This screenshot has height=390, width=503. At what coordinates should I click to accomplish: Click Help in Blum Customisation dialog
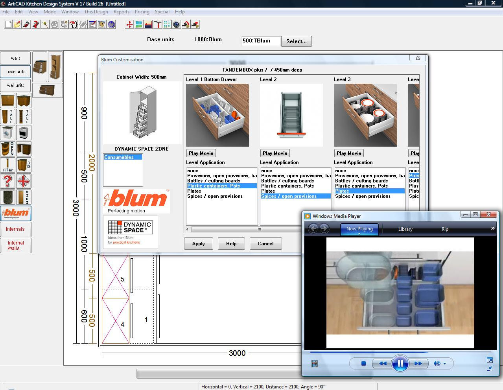[231, 244]
